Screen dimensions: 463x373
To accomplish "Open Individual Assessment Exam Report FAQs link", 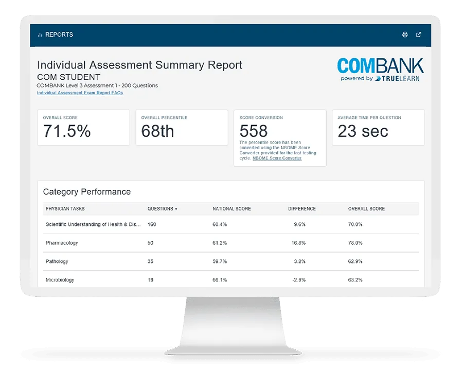I will 80,93.
